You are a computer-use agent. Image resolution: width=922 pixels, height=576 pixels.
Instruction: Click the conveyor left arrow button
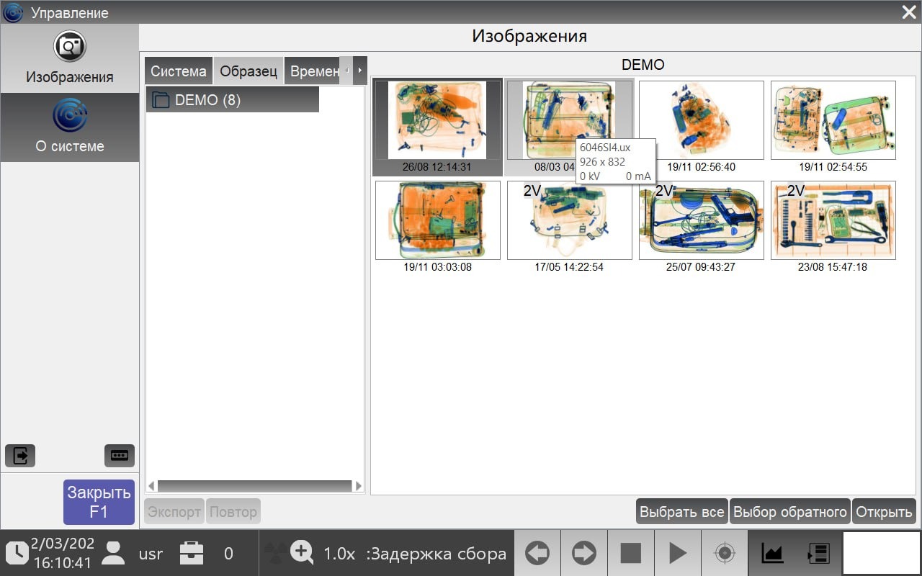(537, 553)
